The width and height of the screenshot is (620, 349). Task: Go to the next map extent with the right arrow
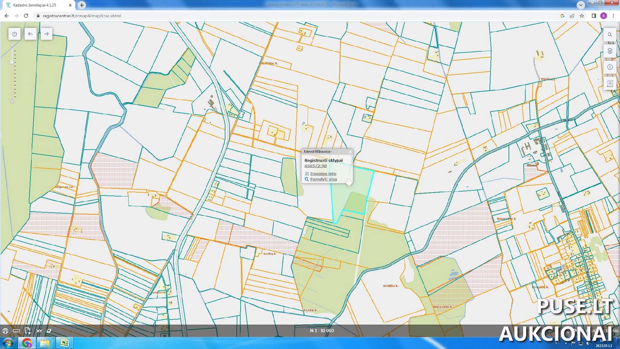[x=46, y=34]
